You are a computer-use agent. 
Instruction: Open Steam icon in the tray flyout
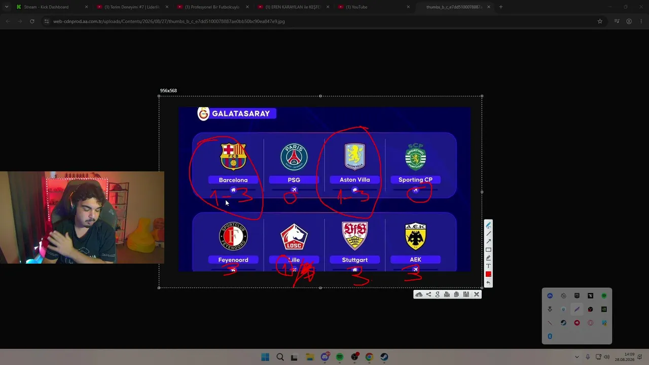click(x=563, y=323)
